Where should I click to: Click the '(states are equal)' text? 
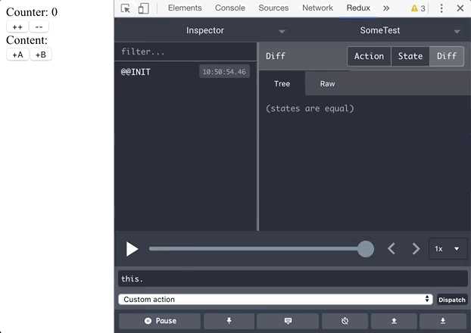310,108
